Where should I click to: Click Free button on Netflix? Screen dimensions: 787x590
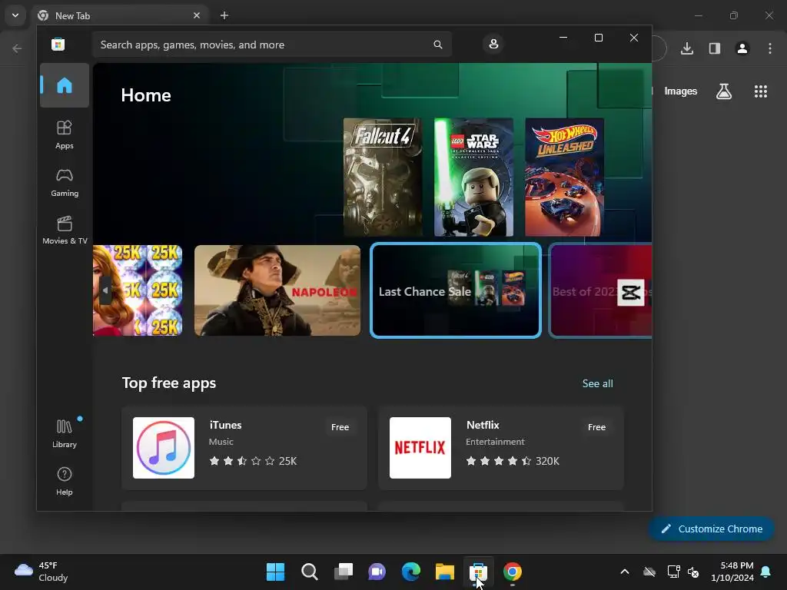point(596,427)
